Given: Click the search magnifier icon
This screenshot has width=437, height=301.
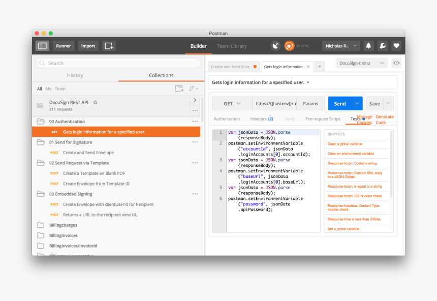Looking at the screenshot, I should pos(42,63).
